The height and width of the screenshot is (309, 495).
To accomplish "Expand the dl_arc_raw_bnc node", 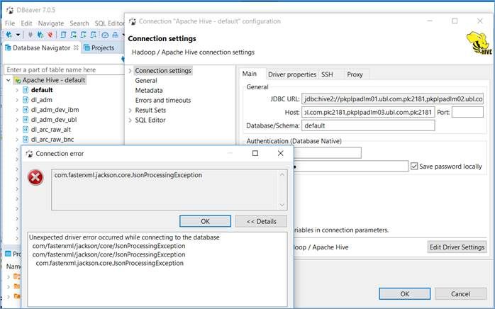I will [x=17, y=139].
